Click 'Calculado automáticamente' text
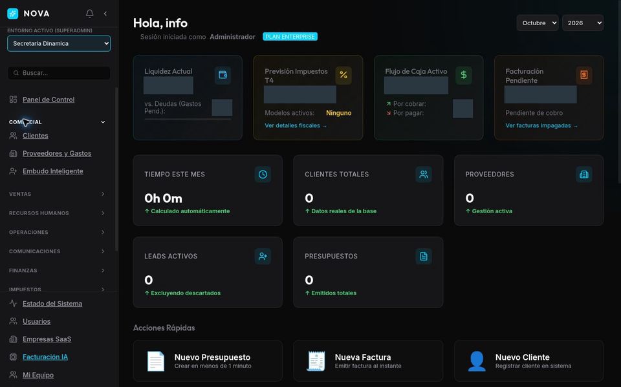The width and height of the screenshot is (621, 387). point(190,211)
